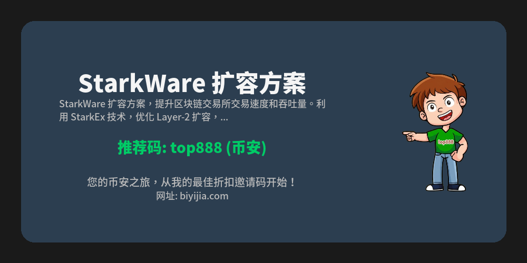Click the 网址: label before the URL
This screenshot has height=263, width=527.
click(167, 196)
